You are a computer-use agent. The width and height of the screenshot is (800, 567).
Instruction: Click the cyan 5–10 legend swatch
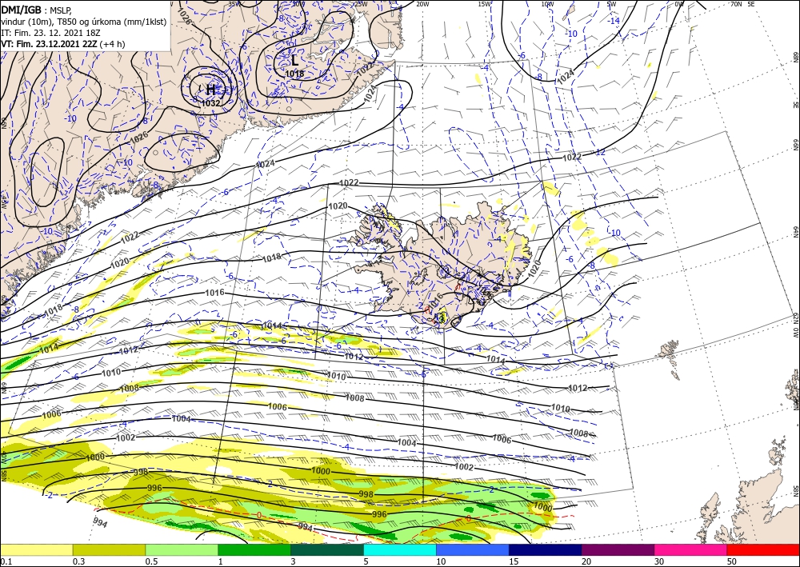pos(400,549)
